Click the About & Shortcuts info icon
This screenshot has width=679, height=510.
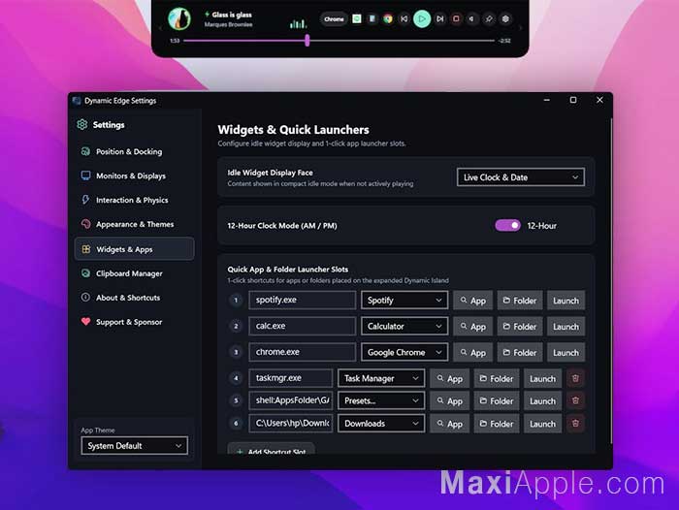(85, 298)
